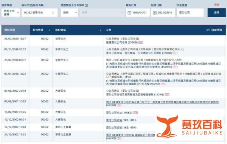Image resolution: width=227 pixels, height=144 pixels.
Task: Click stock code 00362 in the 26/03/2020 row
Action: click(x=45, y=39)
